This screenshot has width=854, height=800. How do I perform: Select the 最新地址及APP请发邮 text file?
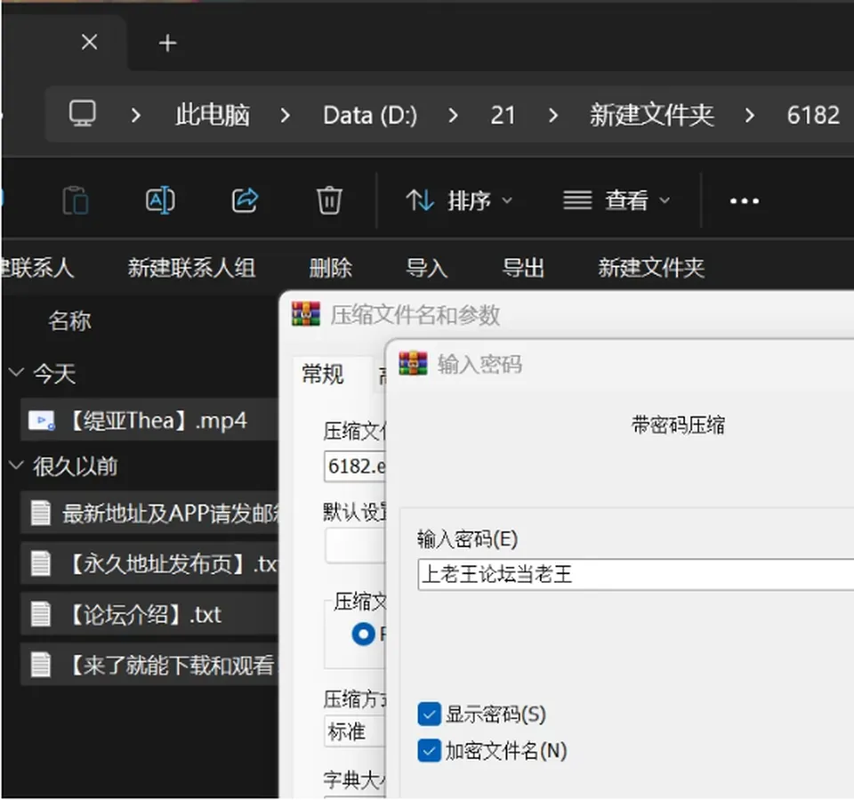149,513
